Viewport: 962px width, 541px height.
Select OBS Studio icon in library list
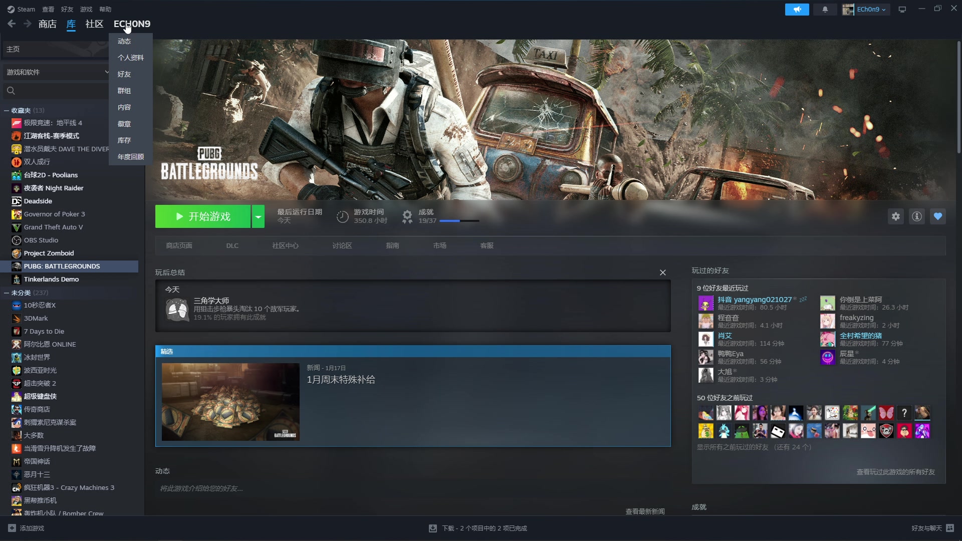click(x=16, y=240)
